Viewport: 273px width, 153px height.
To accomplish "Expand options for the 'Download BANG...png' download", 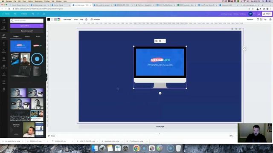I will click(122, 141).
